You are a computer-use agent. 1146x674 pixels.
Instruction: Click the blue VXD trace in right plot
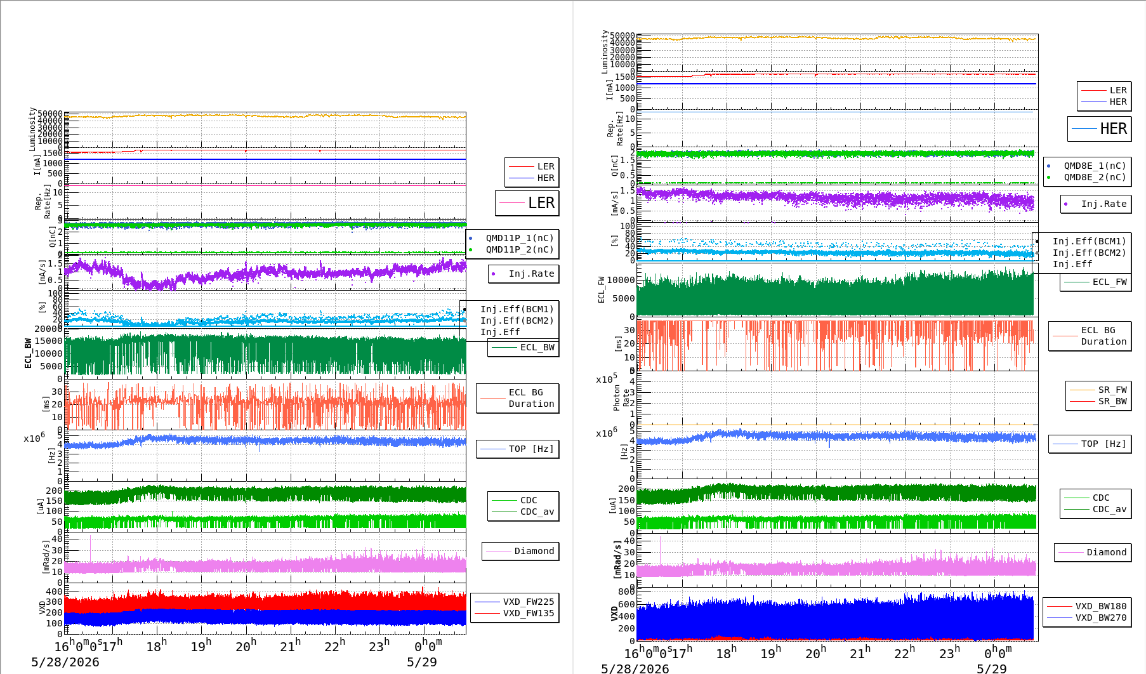tap(835, 619)
